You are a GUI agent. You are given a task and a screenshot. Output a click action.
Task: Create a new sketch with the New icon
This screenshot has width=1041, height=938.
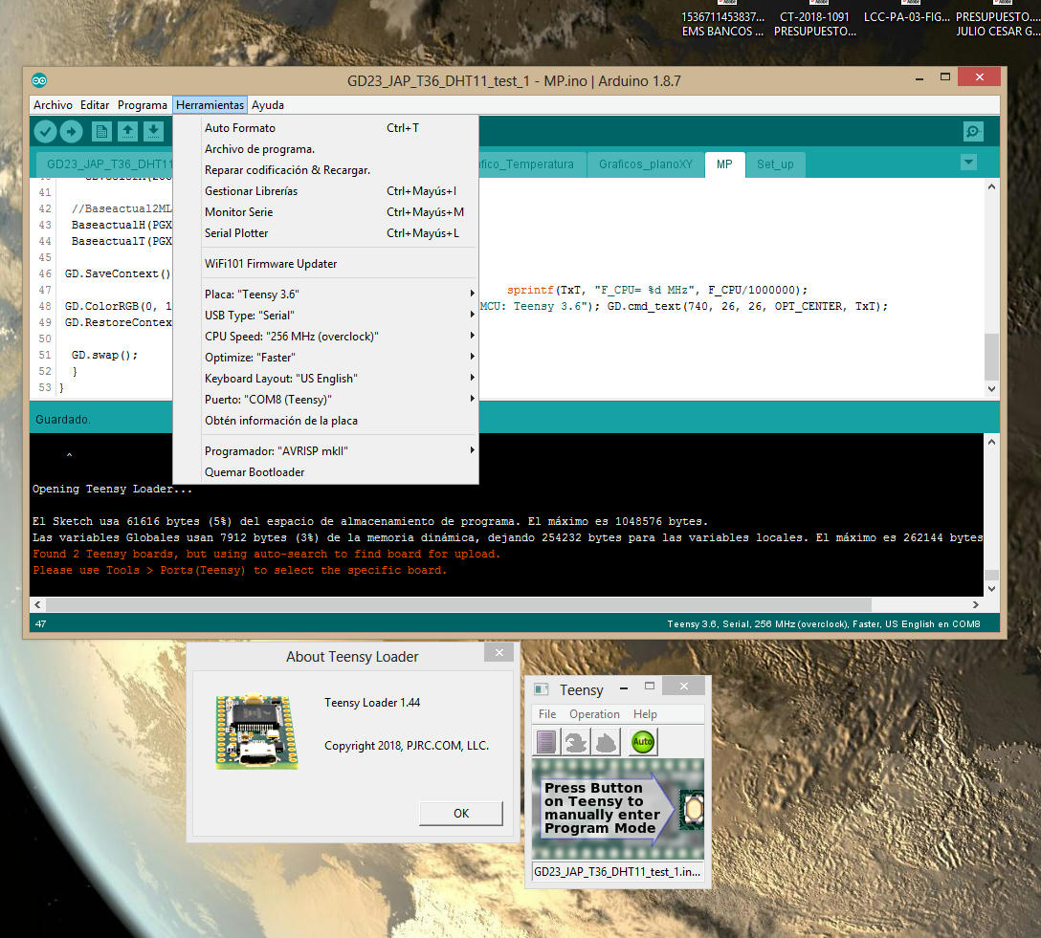(x=101, y=131)
